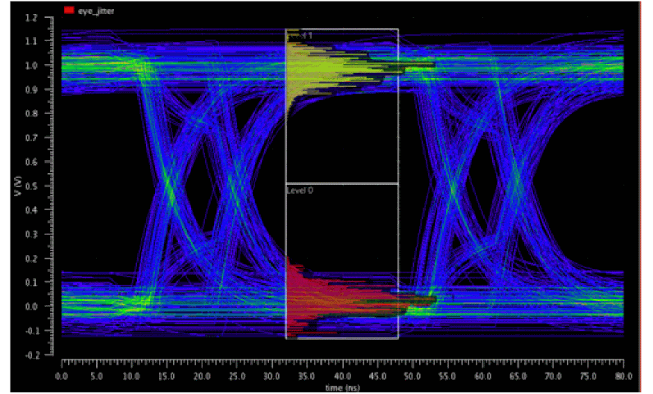The image size is (653, 394).
Task: Click the 0.5 tick label on voltage axis
Action: [31, 186]
